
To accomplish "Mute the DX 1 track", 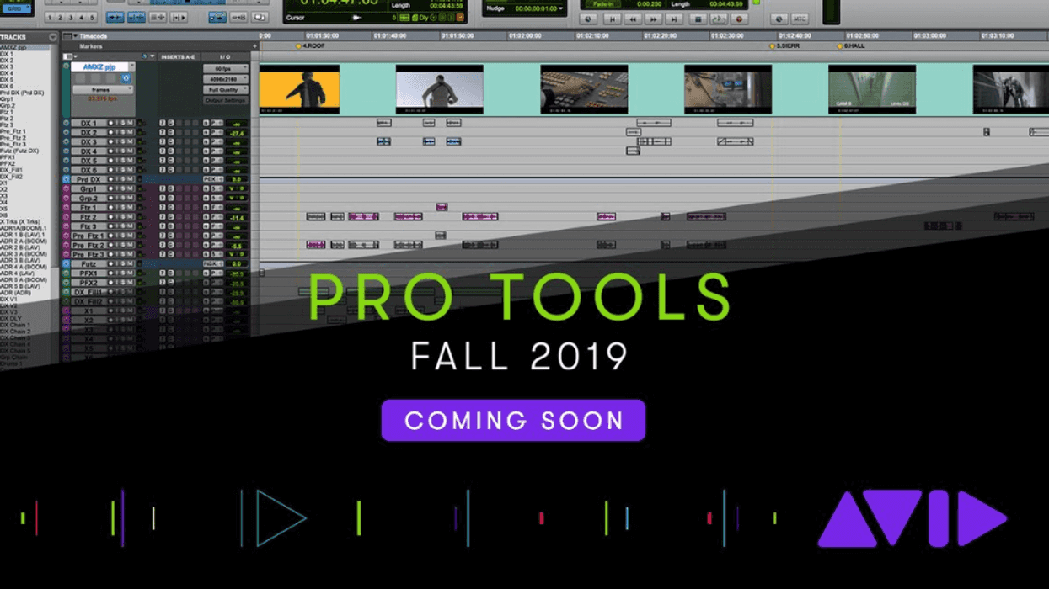I will pos(131,123).
